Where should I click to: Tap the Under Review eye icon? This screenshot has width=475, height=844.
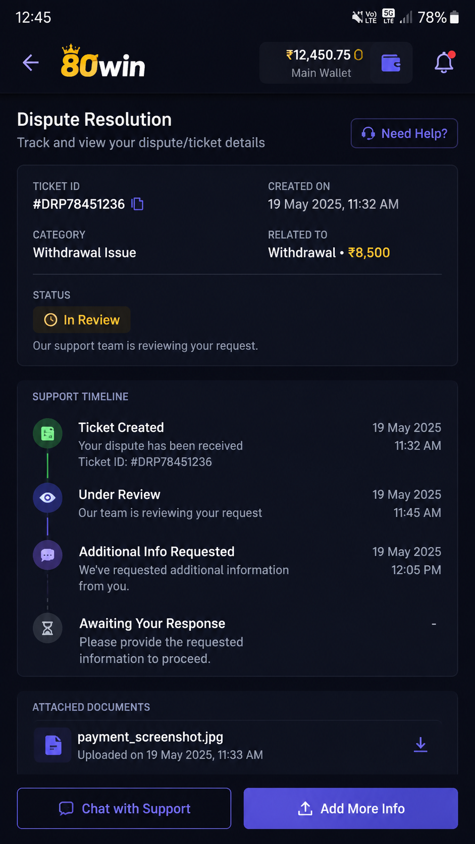(47, 498)
